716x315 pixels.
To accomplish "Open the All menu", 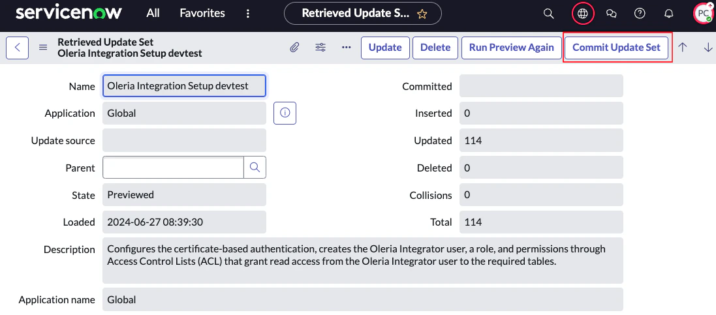I will (153, 14).
